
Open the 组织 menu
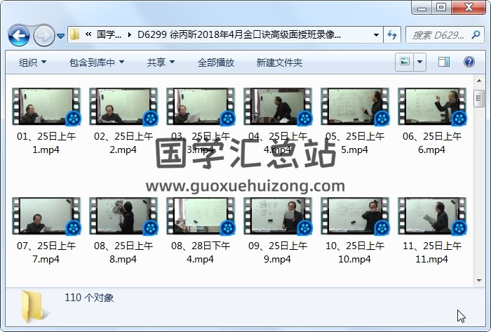pyautogui.click(x=32, y=62)
